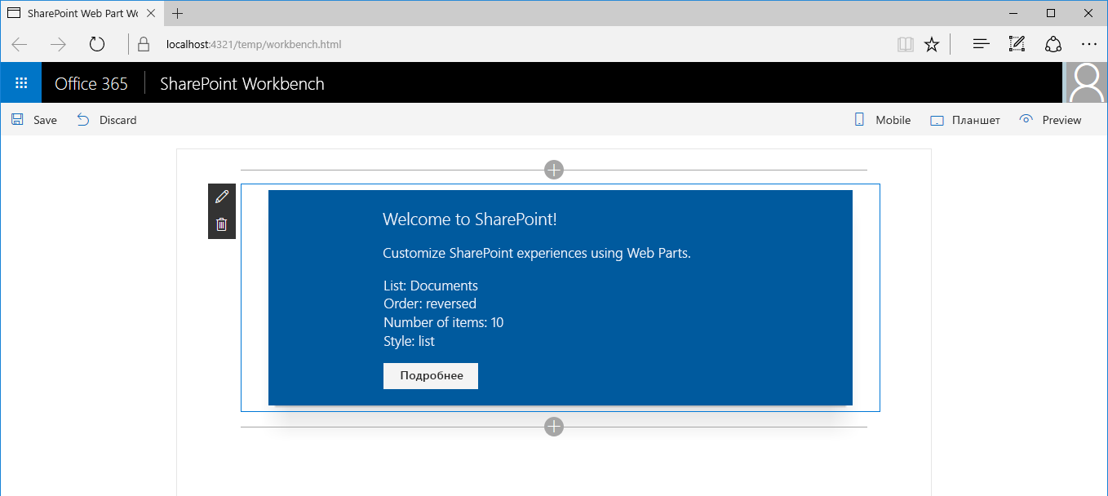This screenshot has width=1108, height=496.
Task: Open the Office 365 app launcher waffle
Action: 21,83
